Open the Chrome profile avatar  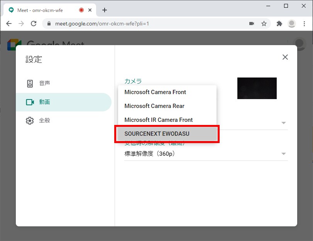(292, 24)
